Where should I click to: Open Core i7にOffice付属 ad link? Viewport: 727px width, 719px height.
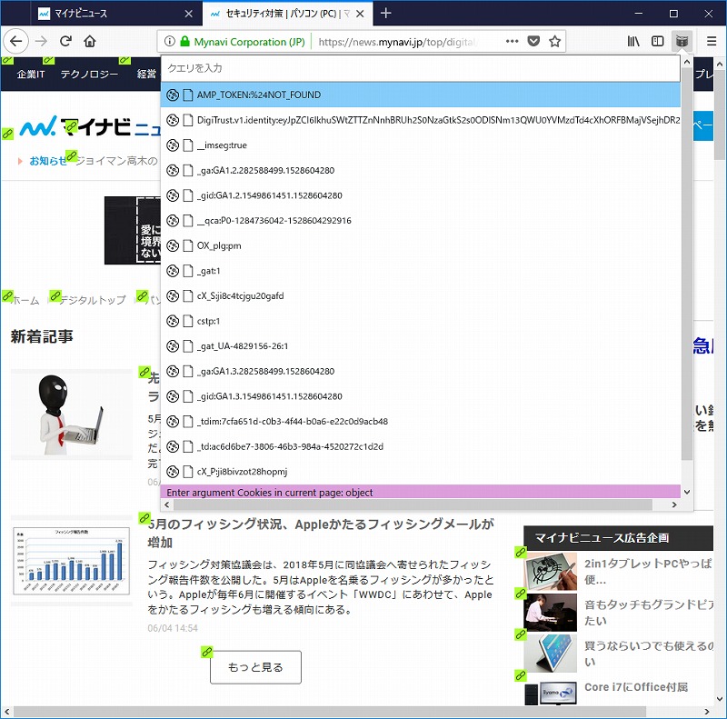click(636, 687)
